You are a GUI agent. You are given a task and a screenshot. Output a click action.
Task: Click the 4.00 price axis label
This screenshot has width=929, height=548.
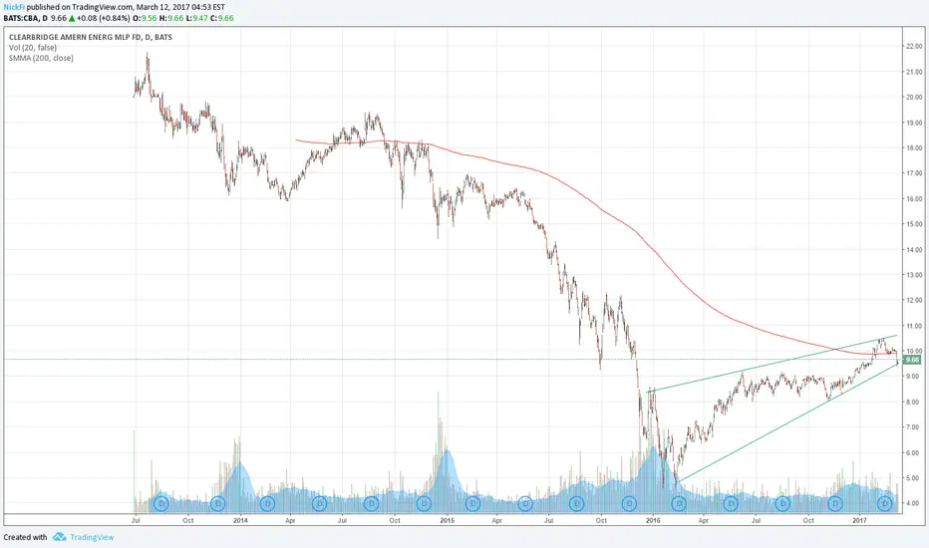pyautogui.click(x=914, y=503)
